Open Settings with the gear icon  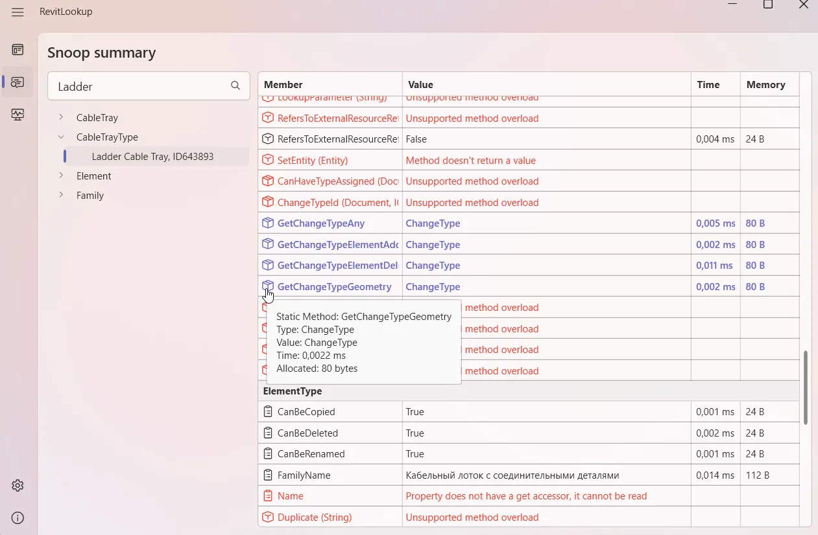tap(18, 486)
